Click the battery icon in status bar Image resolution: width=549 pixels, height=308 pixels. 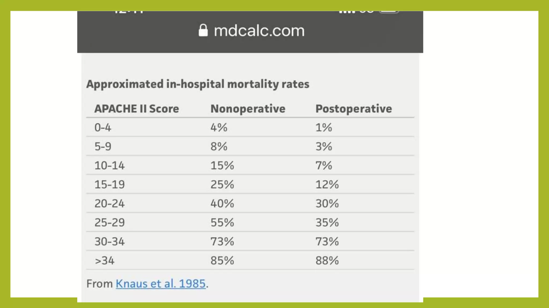pos(389,11)
